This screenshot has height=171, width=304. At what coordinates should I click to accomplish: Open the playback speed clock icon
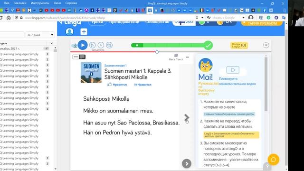point(101,45)
